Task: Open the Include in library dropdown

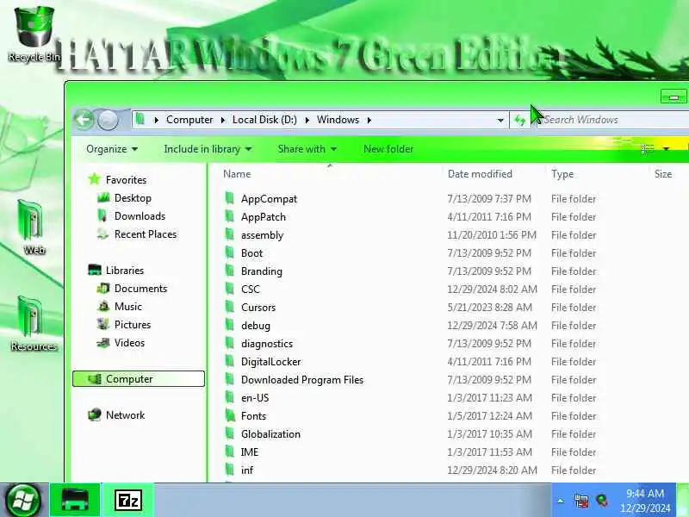Action: pyautogui.click(x=208, y=149)
